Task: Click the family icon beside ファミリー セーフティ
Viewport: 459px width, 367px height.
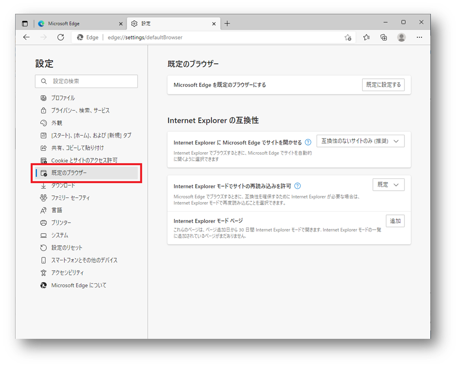Action: (43, 198)
